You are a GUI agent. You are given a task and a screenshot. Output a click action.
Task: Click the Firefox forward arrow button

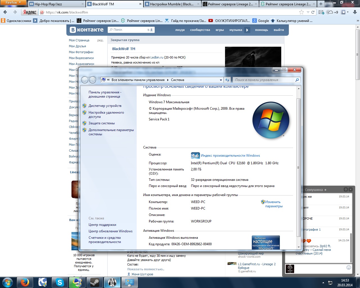coord(15,12)
